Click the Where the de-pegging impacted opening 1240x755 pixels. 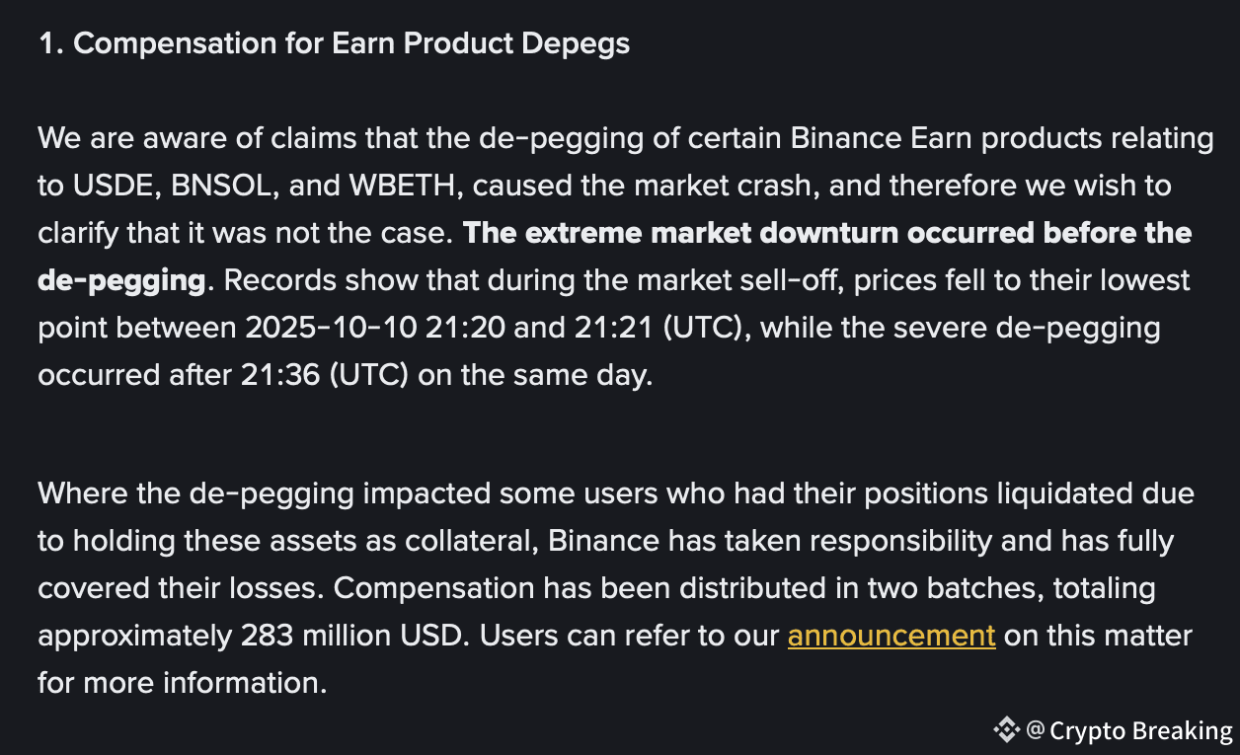(x=264, y=491)
